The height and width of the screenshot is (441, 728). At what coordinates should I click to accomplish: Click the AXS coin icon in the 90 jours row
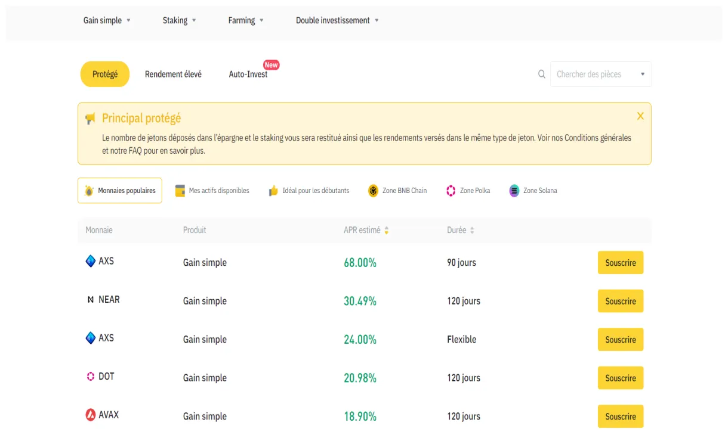[91, 261]
